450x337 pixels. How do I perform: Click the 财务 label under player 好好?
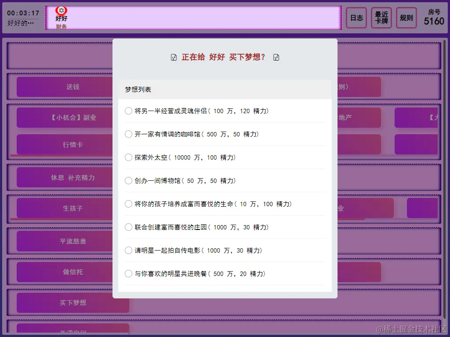61,27
